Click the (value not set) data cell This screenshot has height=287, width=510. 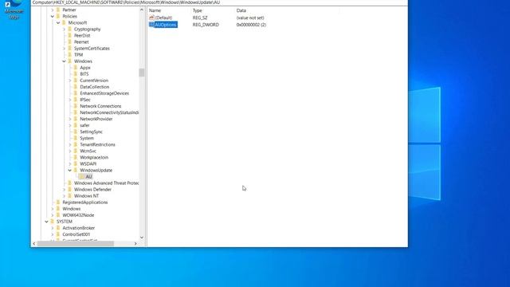click(250, 18)
